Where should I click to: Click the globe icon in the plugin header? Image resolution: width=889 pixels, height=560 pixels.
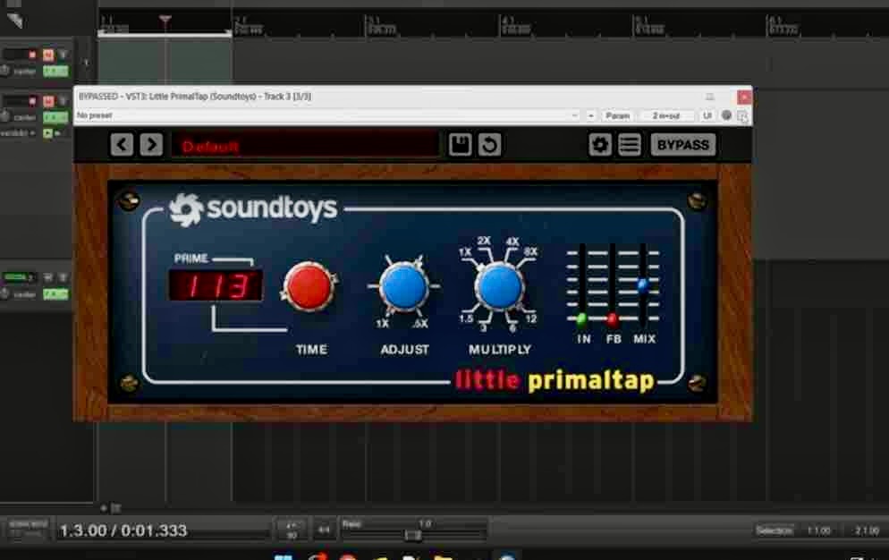tap(725, 115)
